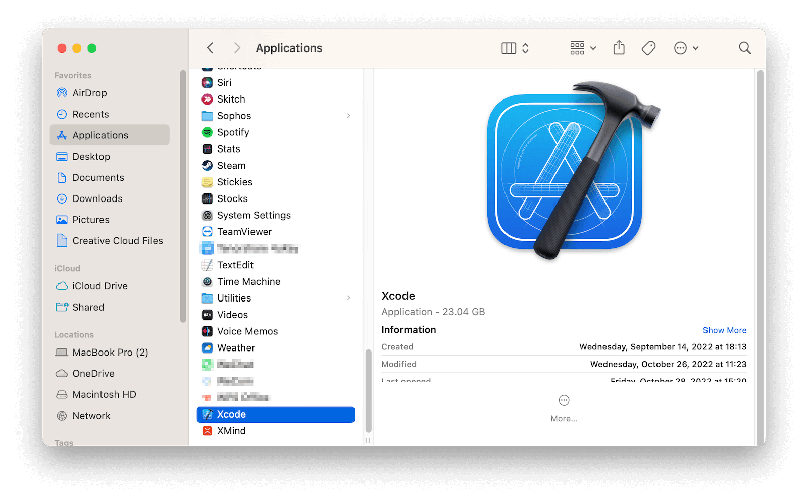Open Time Machine
The image size is (808, 502).
tap(248, 281)
